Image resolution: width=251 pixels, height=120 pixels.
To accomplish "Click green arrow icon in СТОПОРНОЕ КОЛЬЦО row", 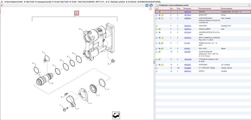I will (159, 59).
